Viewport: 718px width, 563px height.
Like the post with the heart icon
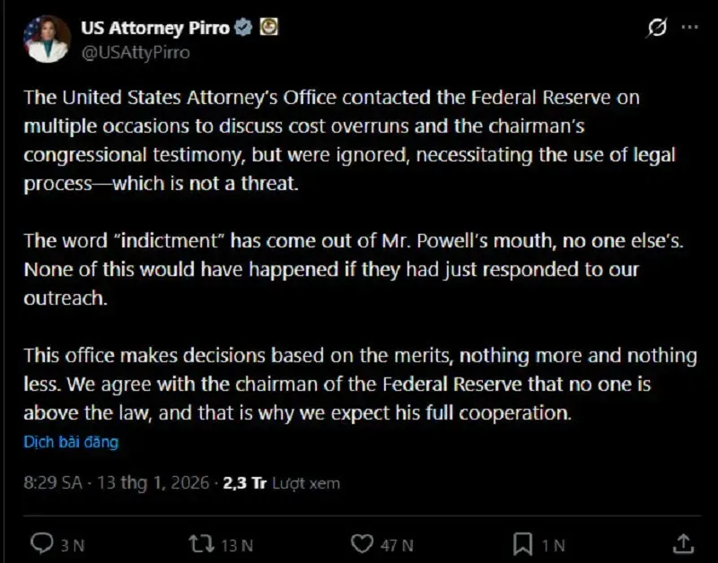(362, 543)
